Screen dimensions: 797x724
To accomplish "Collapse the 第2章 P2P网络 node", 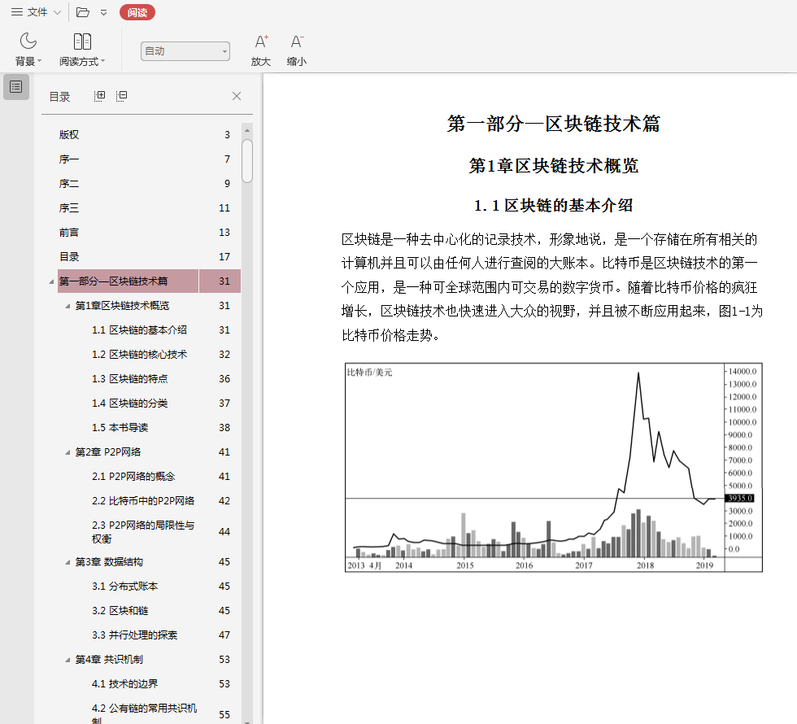I will [x=68, y=452].
